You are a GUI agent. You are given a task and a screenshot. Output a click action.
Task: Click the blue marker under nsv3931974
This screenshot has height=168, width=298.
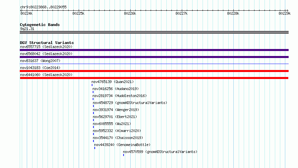point(93,113)
